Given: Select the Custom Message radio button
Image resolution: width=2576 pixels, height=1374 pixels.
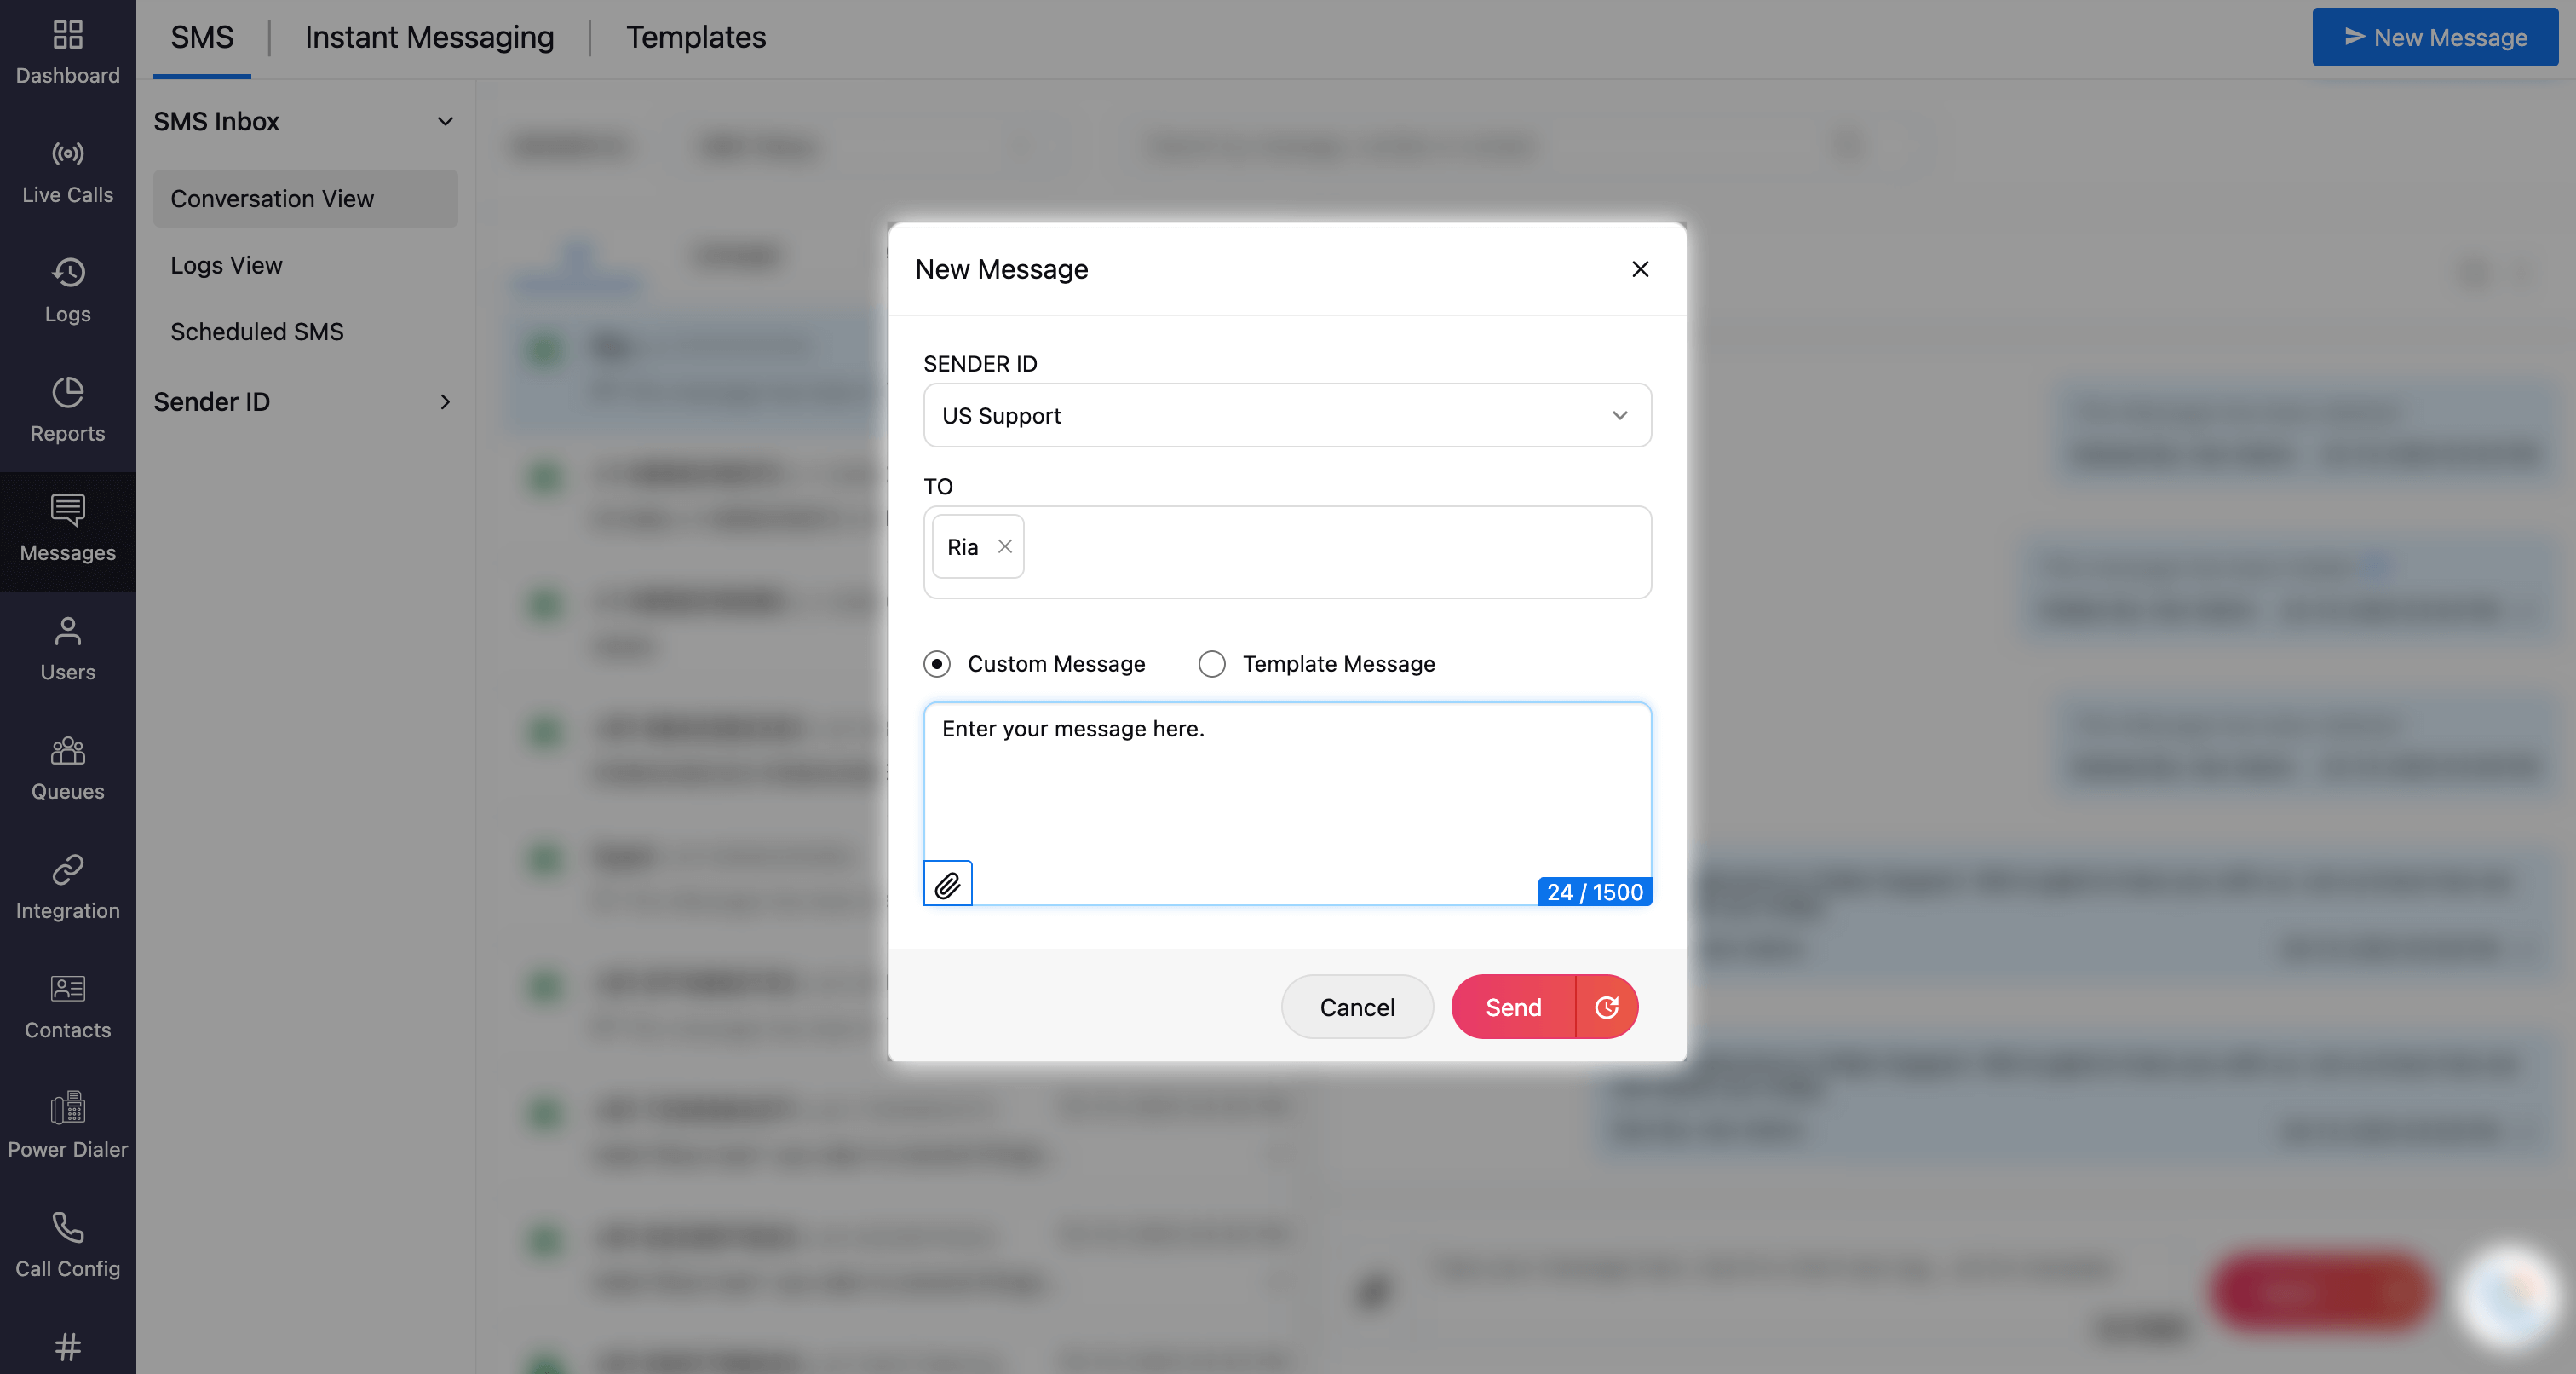Looking at the screenshot, I should [x=937, y=663].
